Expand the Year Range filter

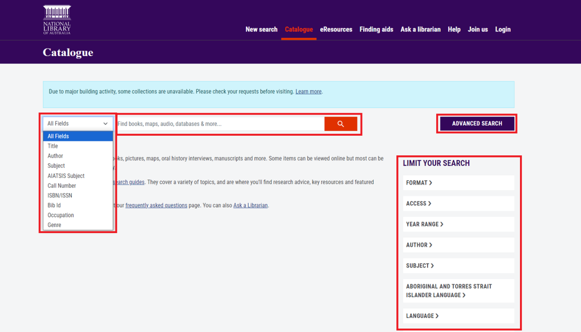click(458, 224)
